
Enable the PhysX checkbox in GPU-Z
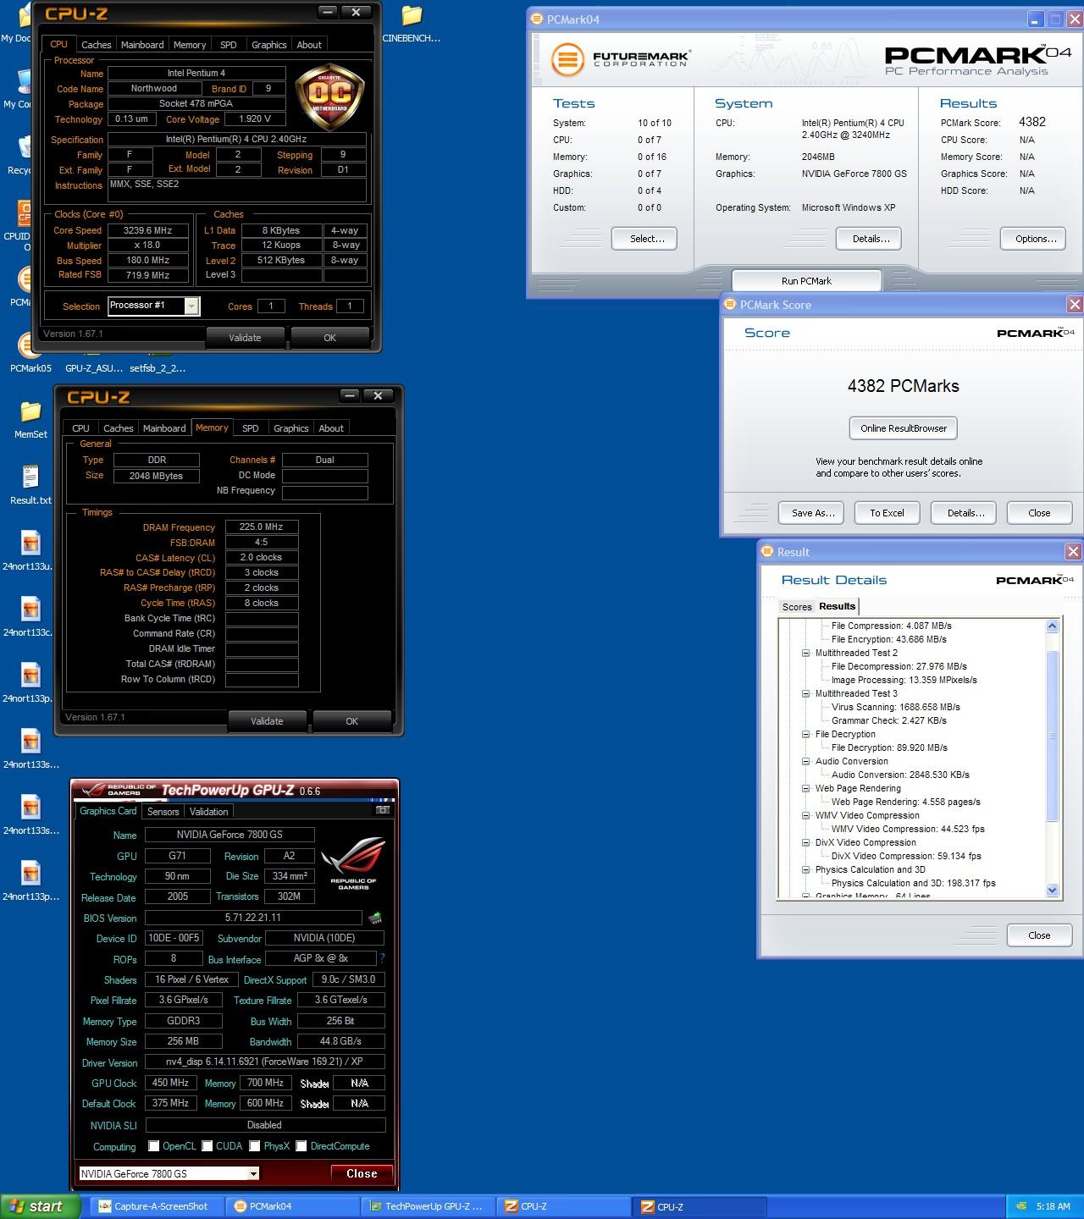pyautogui.click(x=254, y=1146)
